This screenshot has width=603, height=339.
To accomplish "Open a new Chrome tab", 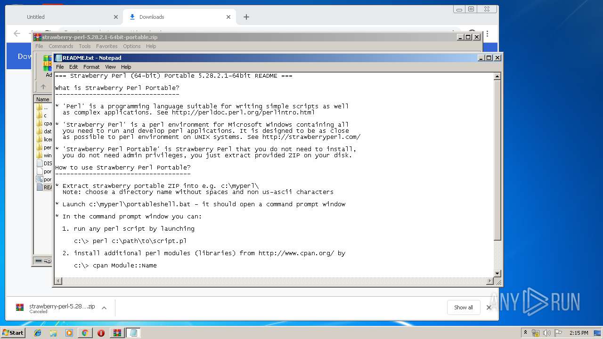I will coord(246,17).
